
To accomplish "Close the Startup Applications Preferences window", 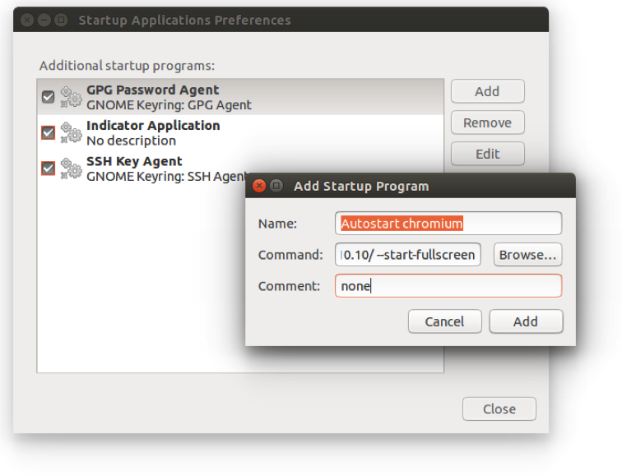I will coord(27,20).
